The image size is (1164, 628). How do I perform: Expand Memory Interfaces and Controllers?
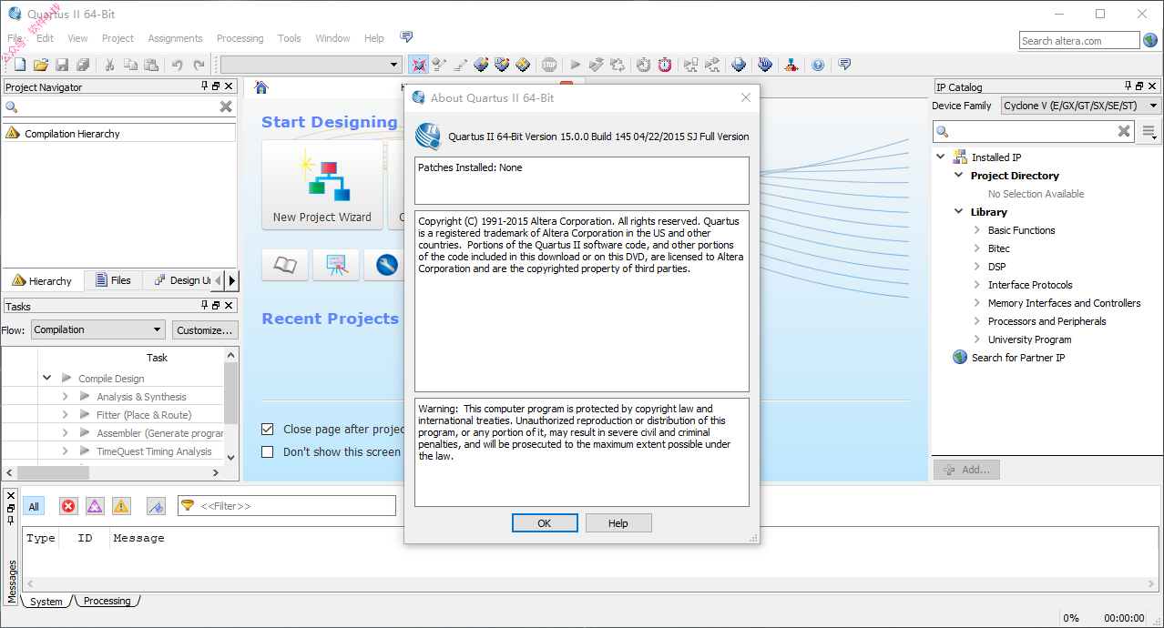[x=977, y=303]
